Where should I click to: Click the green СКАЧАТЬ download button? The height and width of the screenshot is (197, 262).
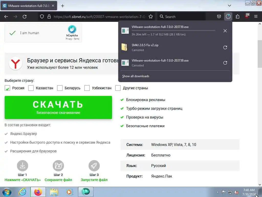tap(58, 107)
